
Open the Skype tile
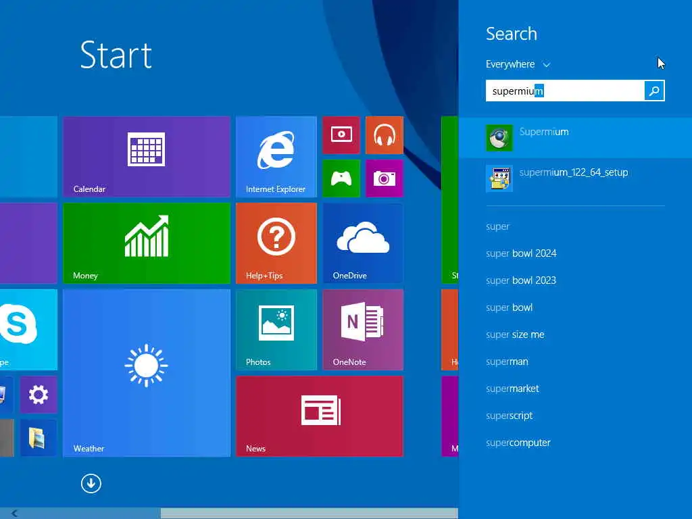[28, 330]
